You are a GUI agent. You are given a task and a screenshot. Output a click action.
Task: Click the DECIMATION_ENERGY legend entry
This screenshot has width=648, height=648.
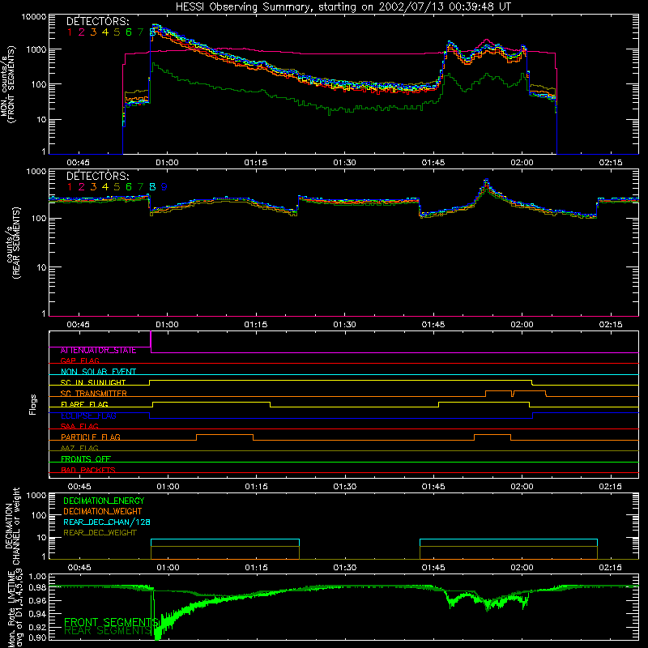104,501
